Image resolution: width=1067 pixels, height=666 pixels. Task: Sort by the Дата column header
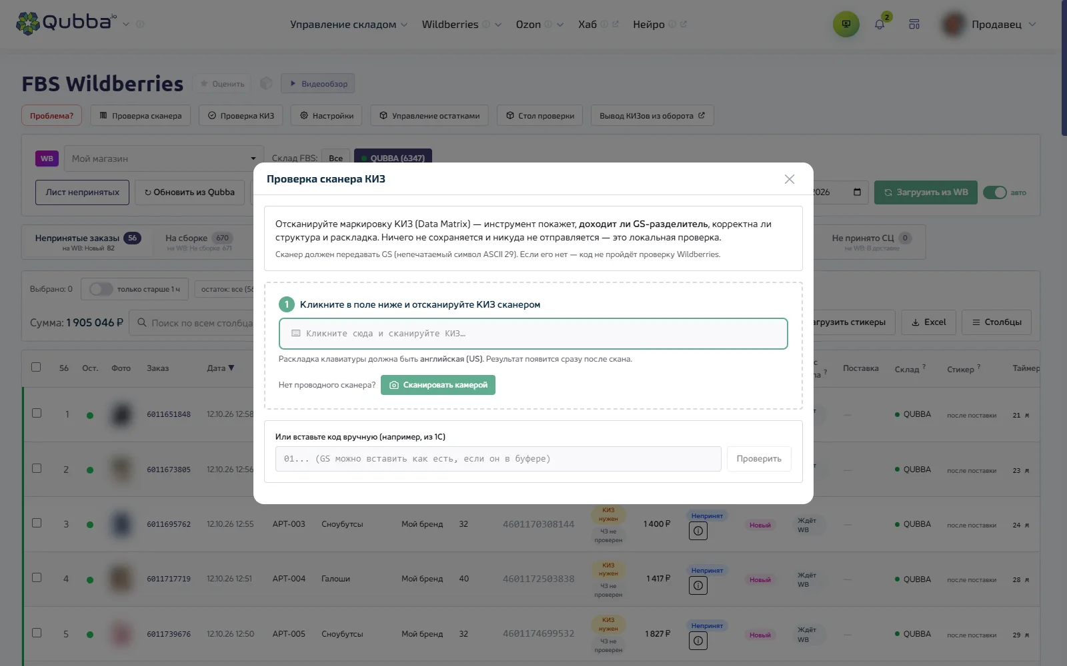click(220, 368)
